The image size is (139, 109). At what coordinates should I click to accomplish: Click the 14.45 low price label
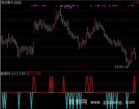point(118,67)
